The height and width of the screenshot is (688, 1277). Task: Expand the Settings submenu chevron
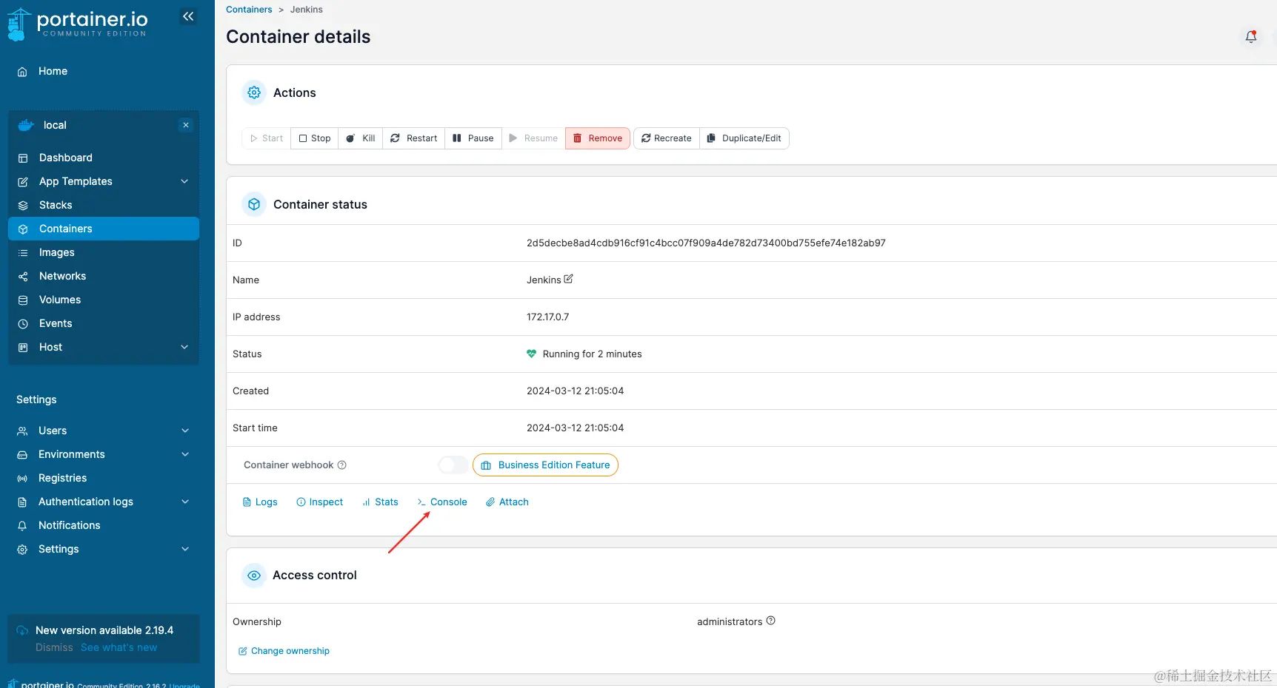185,549
